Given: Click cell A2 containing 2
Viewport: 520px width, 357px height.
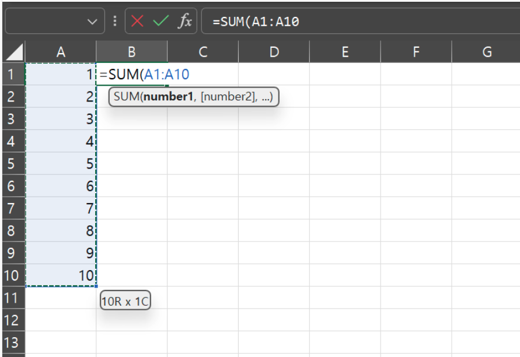Looking at the screenshot, I should pyautogui.click(x=61, y=96).
